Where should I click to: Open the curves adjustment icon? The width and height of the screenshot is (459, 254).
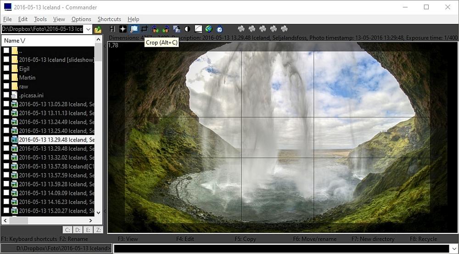[x=198, y=29]
